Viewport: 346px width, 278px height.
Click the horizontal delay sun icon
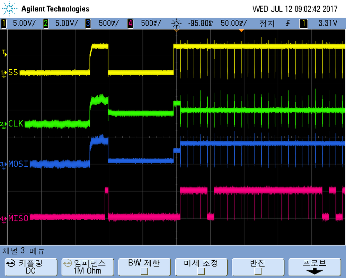[x=176, y=24]
